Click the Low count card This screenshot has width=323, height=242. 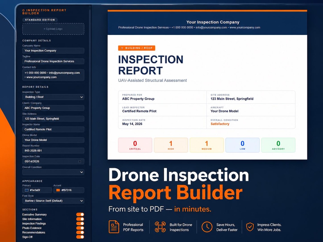pyautogui.click(x=243, y=145)
